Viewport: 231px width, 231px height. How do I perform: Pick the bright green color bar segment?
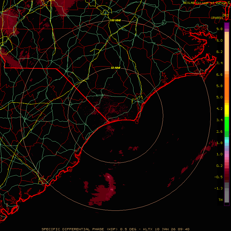coord(227,124)
